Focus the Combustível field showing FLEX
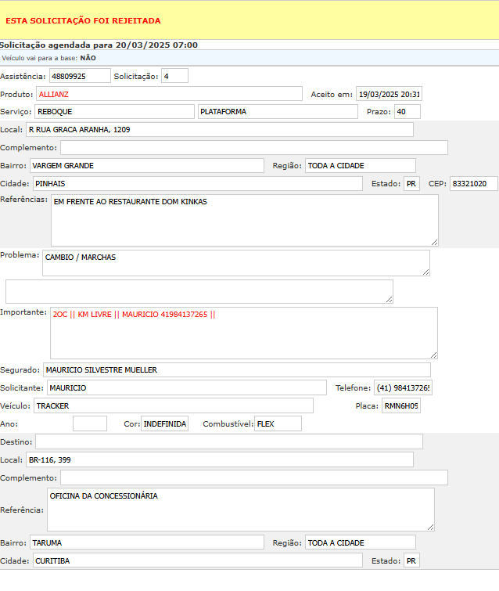The image size is (499, 591). point(278,423)
